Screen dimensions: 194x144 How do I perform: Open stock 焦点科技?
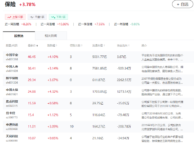tap(12, 102)
